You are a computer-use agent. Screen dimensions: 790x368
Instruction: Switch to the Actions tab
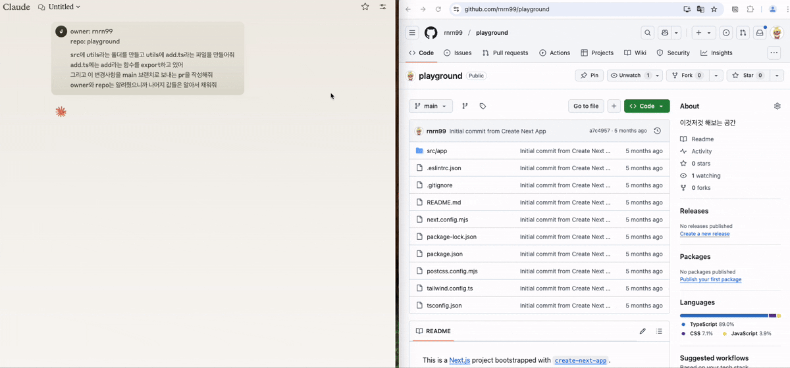(554, 53)
